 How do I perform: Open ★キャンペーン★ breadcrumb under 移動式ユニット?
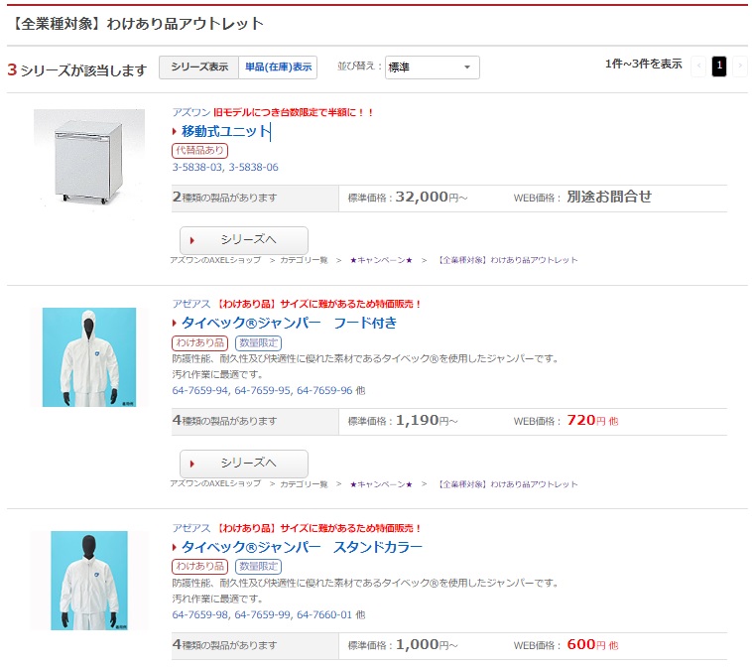pos(381,260)
